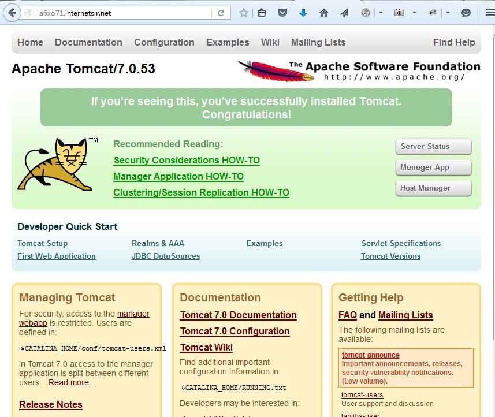Expand the globe icon dropdown arrow

380,13
